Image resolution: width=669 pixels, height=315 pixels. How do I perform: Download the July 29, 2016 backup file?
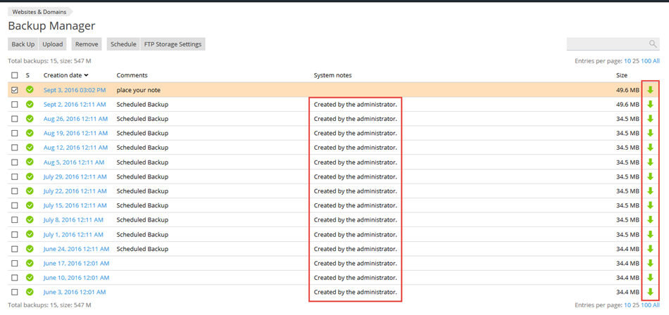[650, 176]
